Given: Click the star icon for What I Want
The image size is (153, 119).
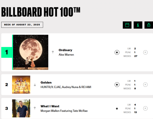Looking at the screenshot, I should point(117,108).
